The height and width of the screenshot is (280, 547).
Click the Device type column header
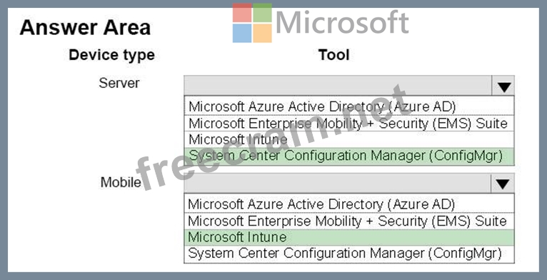click(111, 55)
